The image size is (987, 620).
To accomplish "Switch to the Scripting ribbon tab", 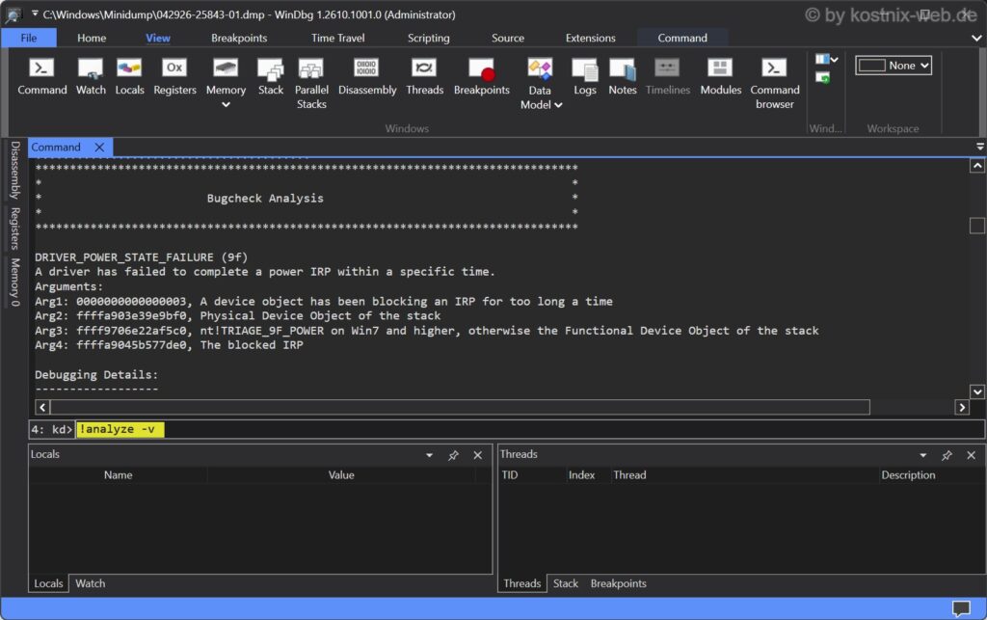I will click(x=429, y=38).
